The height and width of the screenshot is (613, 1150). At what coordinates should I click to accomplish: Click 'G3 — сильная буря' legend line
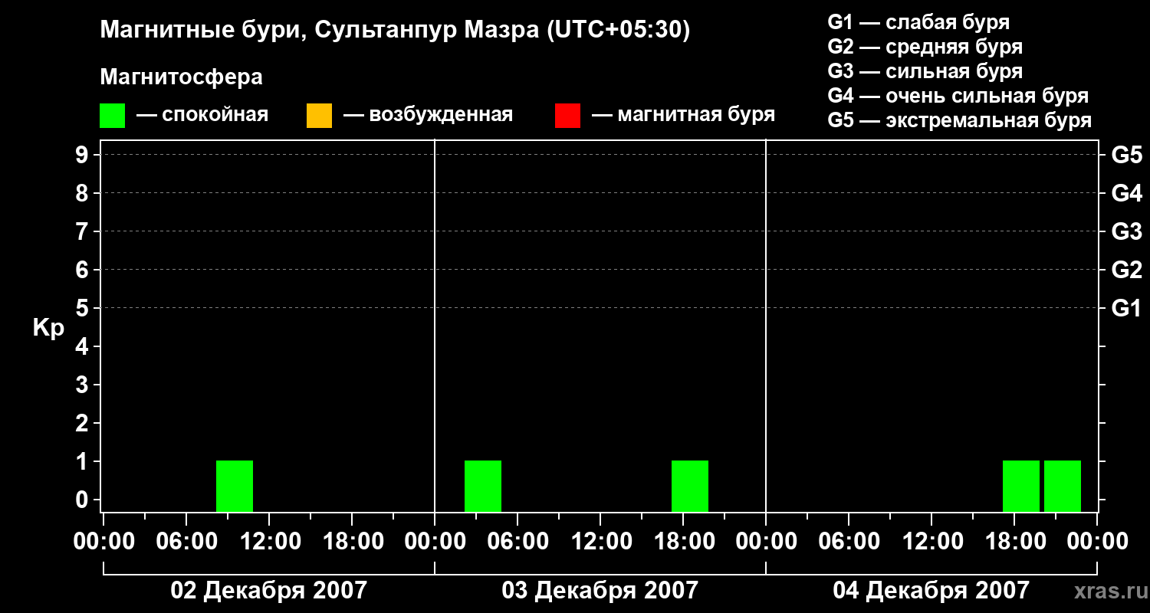(925, 71)
